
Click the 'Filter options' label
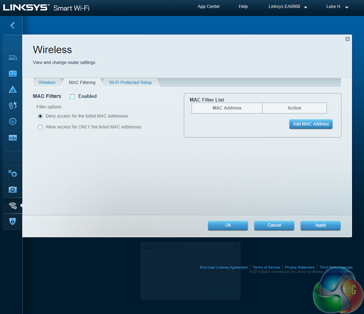pyautogui.click(x=49, y=107)
